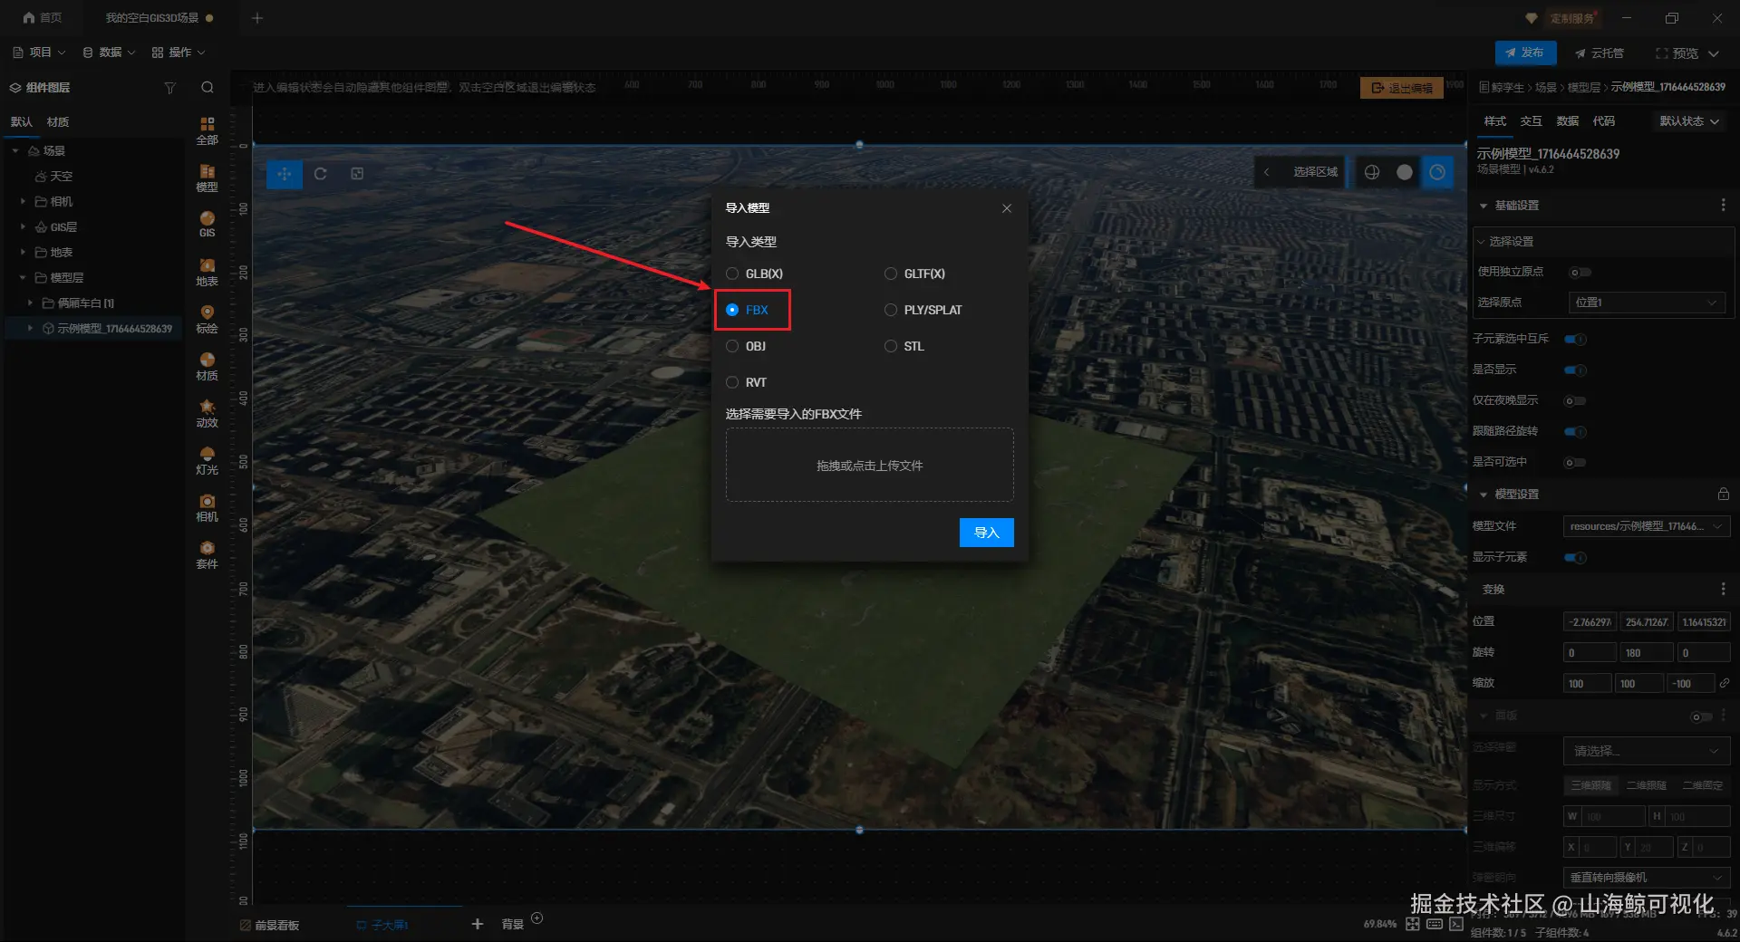The image size is (1740, 942).
Task: Select the PLY/SPLAT import type
Action: tap(923, 310)
